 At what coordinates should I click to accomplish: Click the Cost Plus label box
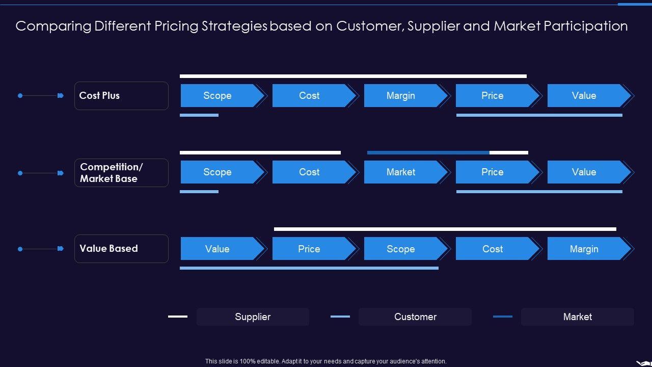(x=121, y=96)
